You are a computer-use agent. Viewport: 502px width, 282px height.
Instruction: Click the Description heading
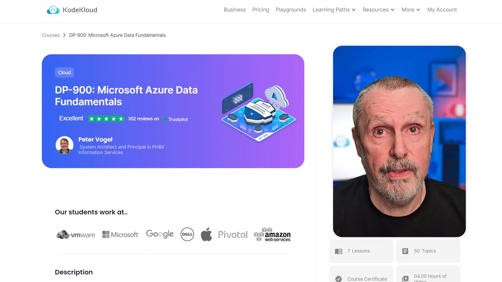(x=74, y=272)
